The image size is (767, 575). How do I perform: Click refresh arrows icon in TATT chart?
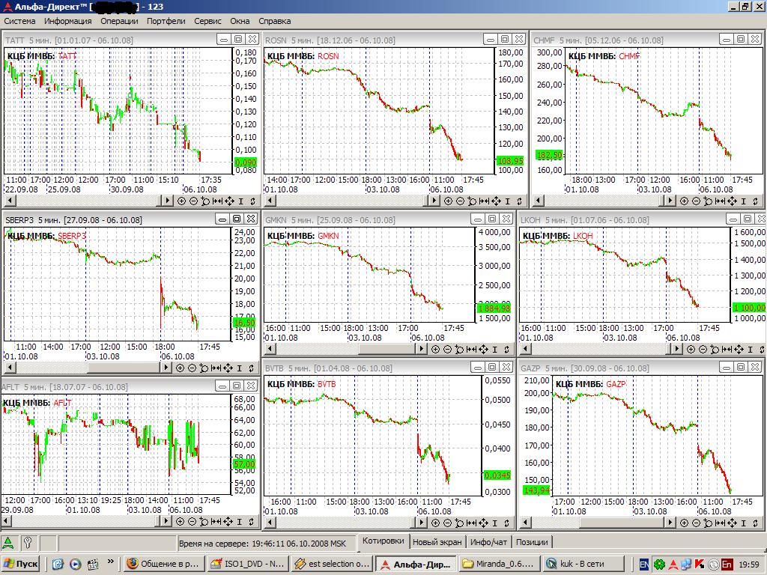tap(252, 201)
